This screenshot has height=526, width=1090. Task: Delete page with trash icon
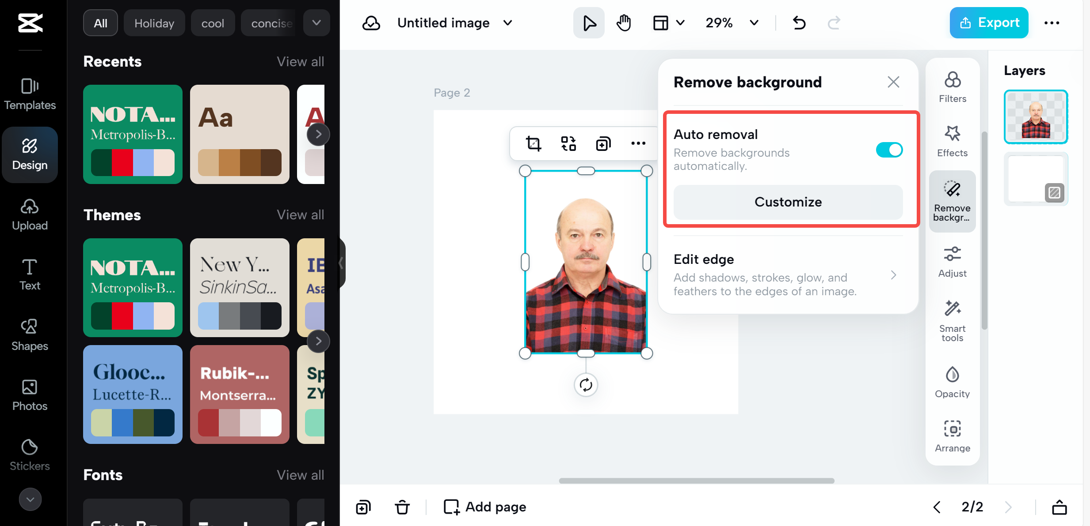(x=402, y=507)
